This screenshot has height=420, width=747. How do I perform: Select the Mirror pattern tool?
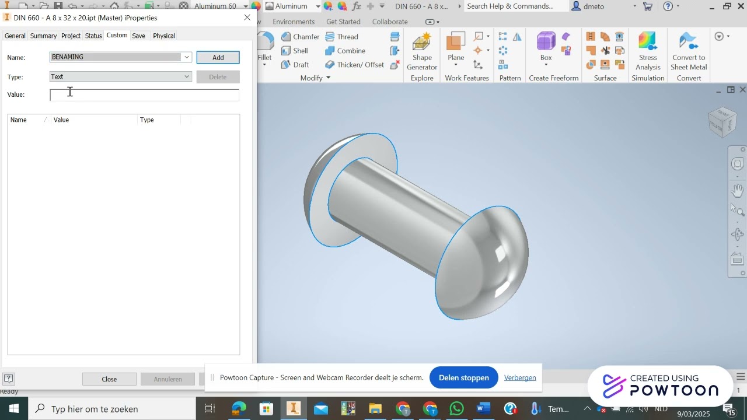point(517,37)
